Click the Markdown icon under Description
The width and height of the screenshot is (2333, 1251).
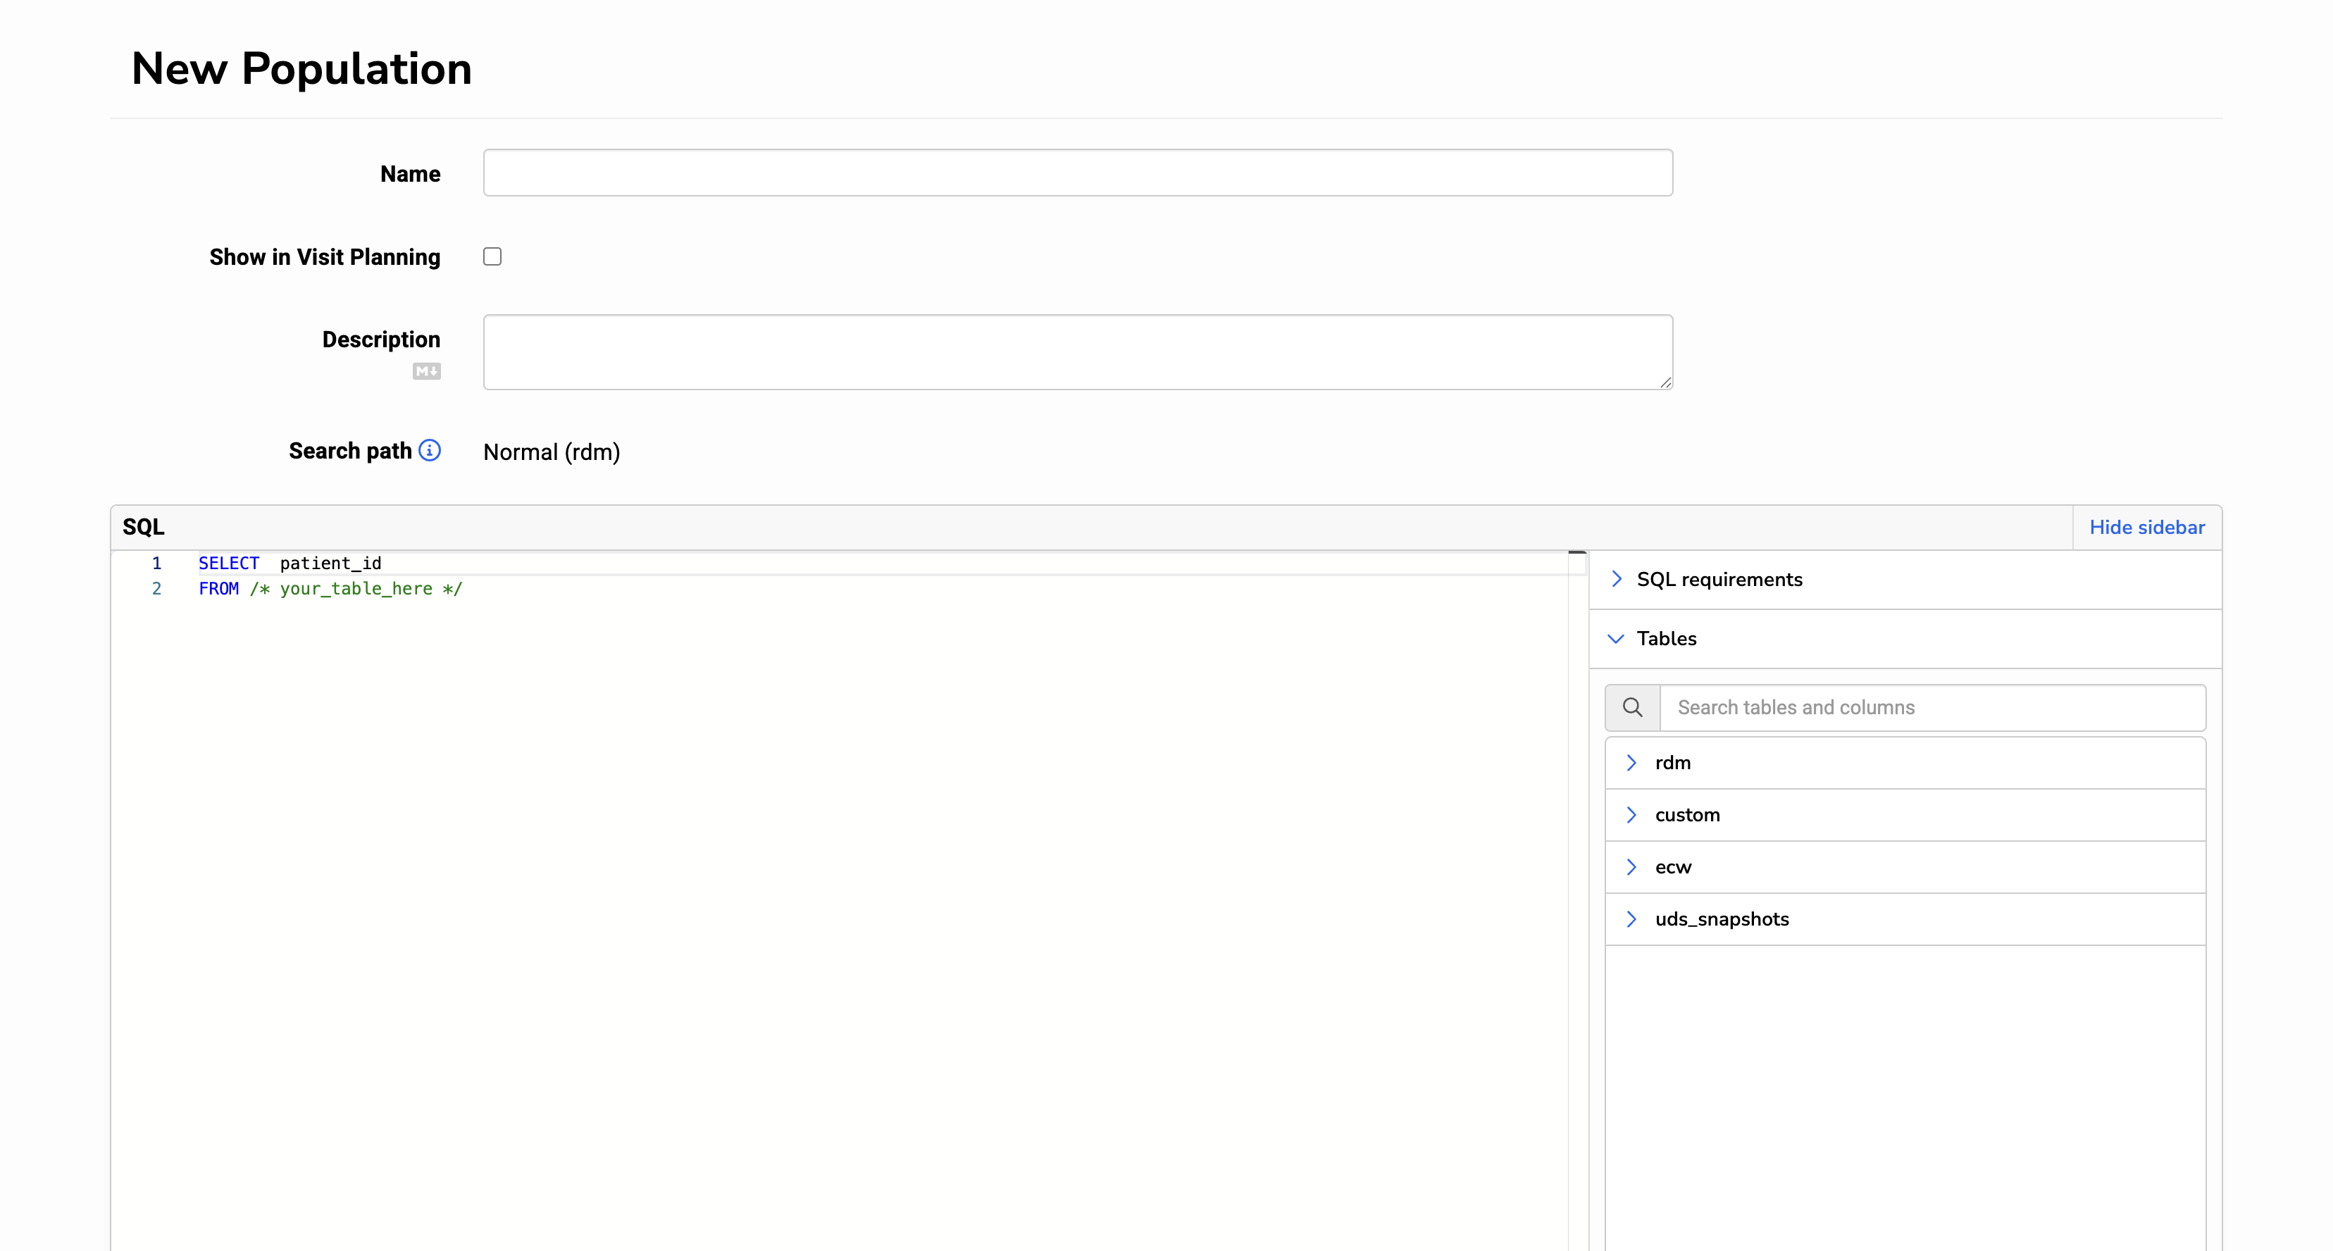(x=427, y=371)
